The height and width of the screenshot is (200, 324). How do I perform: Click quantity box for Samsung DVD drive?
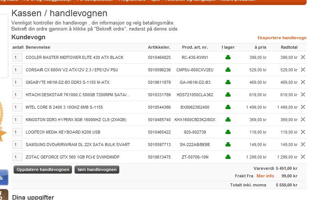pos(17,145)
